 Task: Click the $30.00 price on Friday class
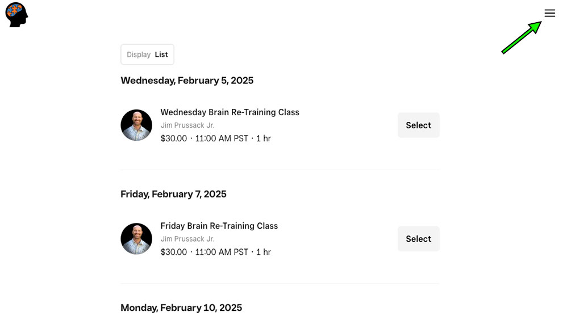tap(174, 252)
